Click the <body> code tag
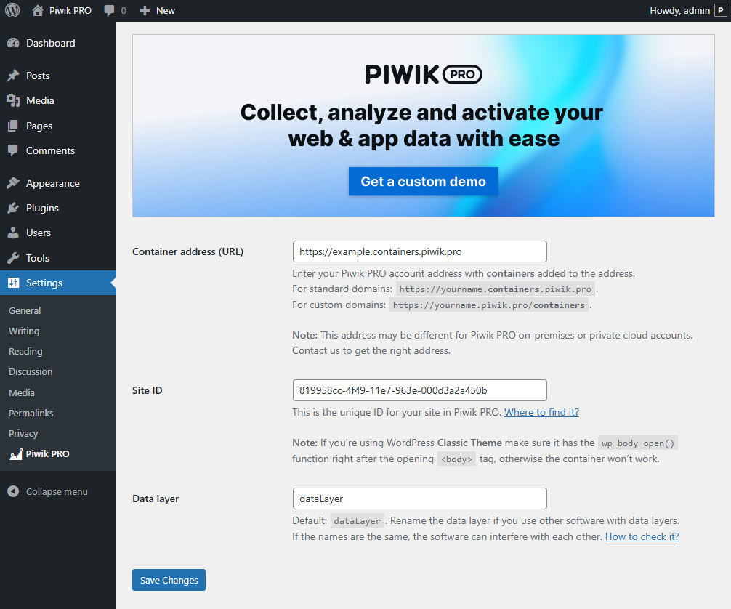Screen dimensions: 731x609 pos(457,459)
